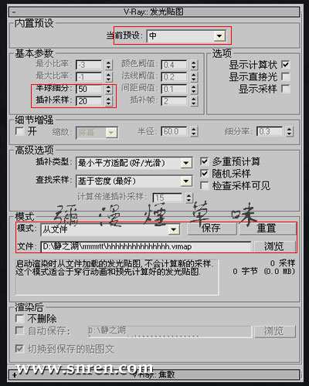Enable 检查采样可见 checkbox
309x386 pixels.
(x=204, y=185)
